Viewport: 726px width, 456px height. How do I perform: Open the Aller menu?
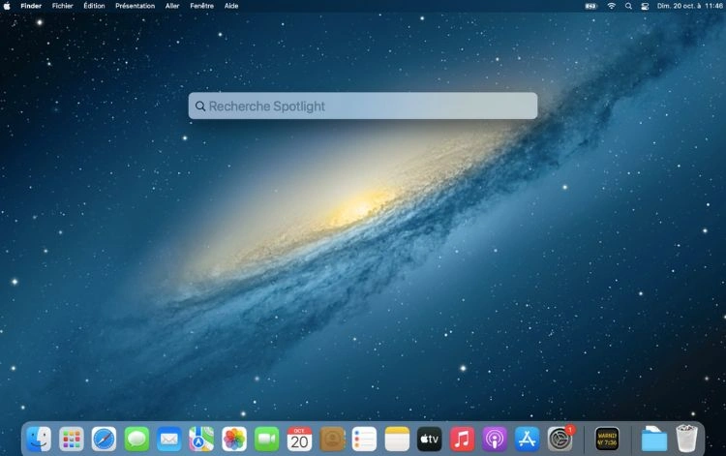click(x=172, y=6)
